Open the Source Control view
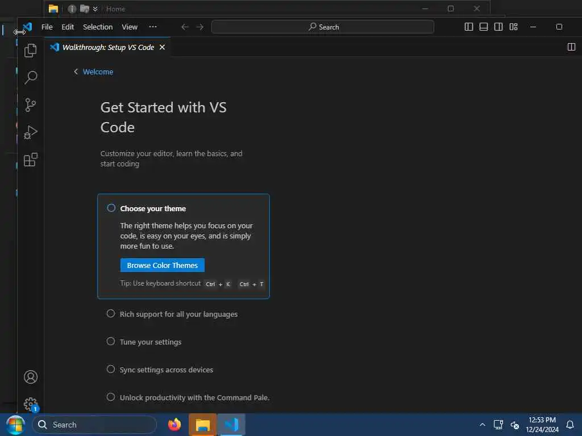The width and height of the screenshot is (582, 436). [x=31, y=105]
